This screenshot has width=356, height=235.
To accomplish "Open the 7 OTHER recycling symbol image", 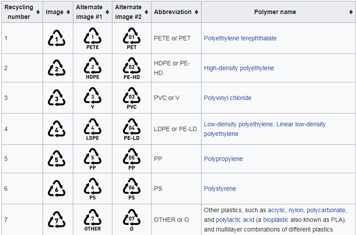I will click(93, 220).
